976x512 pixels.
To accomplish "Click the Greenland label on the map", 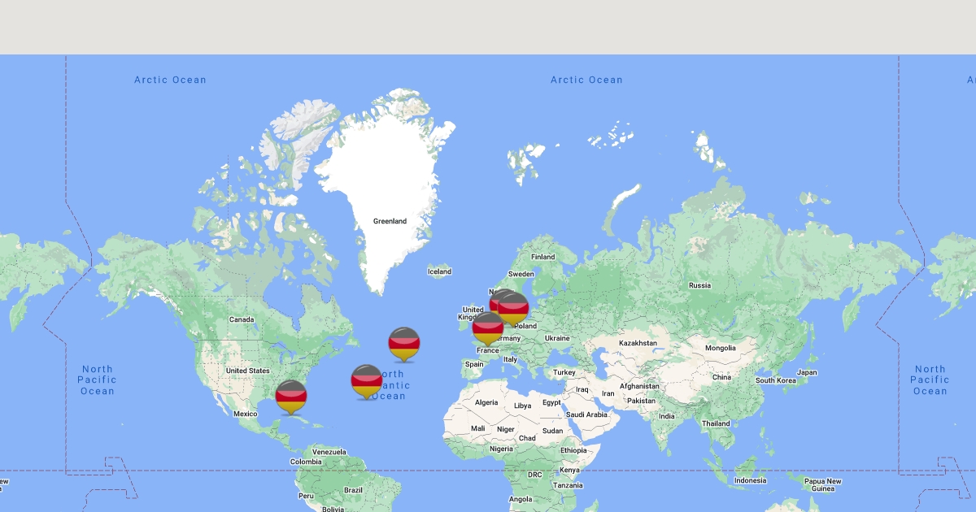I will [390, 221].
